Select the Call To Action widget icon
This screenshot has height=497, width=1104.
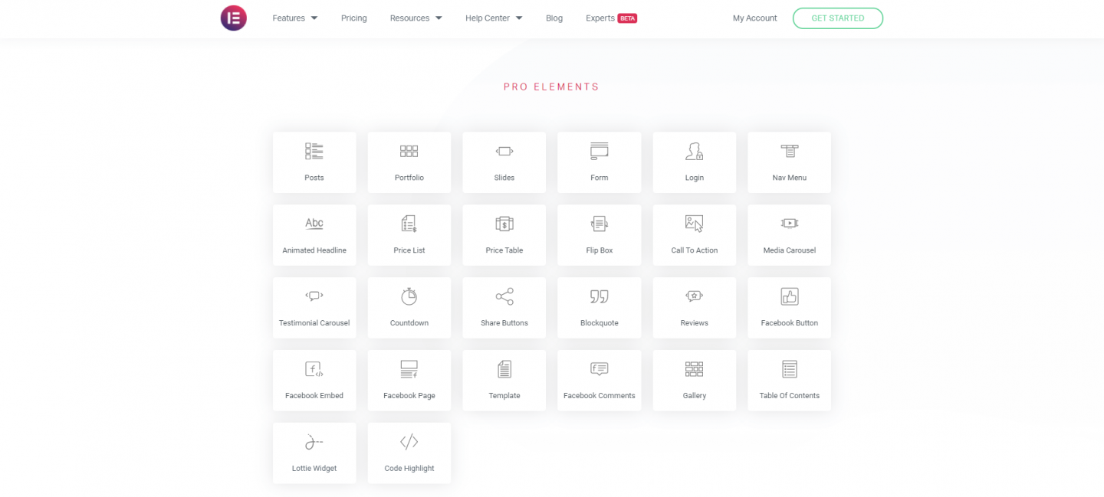pos(695,224)
